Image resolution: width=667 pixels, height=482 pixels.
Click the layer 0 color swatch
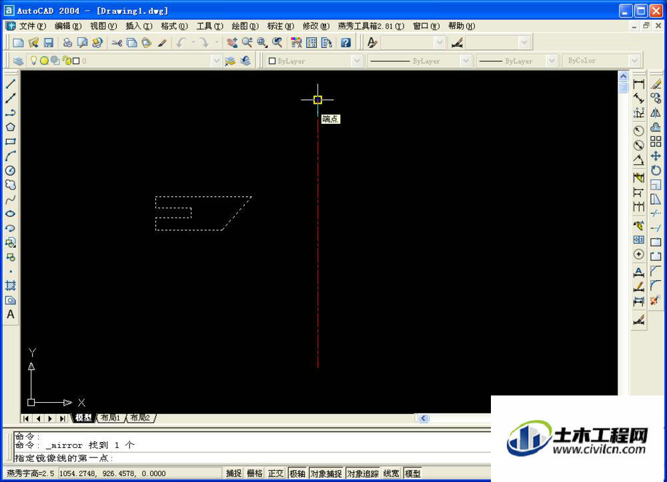(76, 61)
